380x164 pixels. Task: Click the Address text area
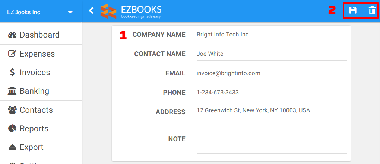pyautogui.click(x=272, y=116)
